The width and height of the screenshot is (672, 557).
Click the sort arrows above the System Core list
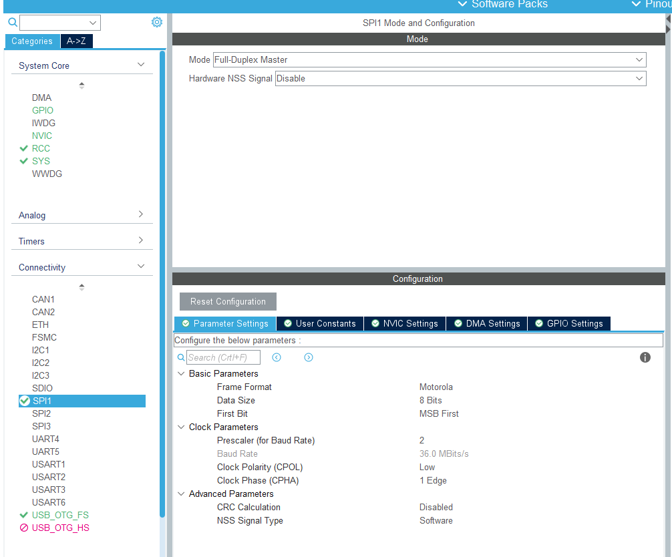click(x=82, y=85)
